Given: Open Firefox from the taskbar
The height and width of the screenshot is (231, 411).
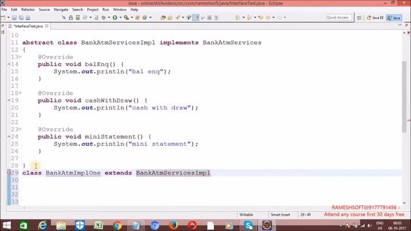Looking at the screenshot, I should (173, 225).
